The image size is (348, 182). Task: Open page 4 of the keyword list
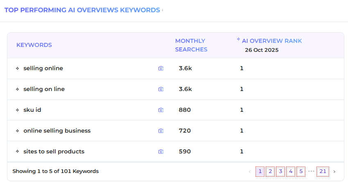(291, 171)
